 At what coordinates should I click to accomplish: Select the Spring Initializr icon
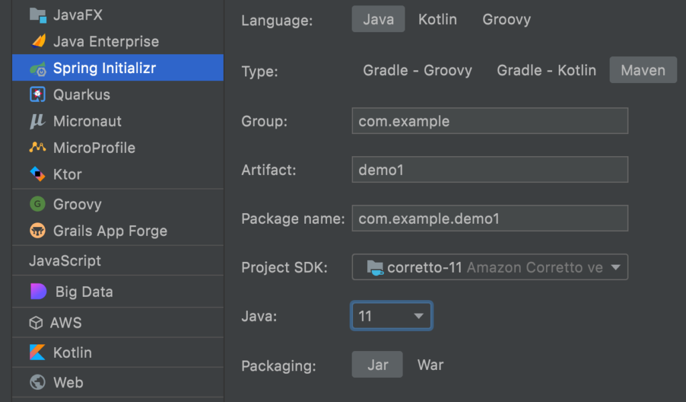(x=36, y=68)
